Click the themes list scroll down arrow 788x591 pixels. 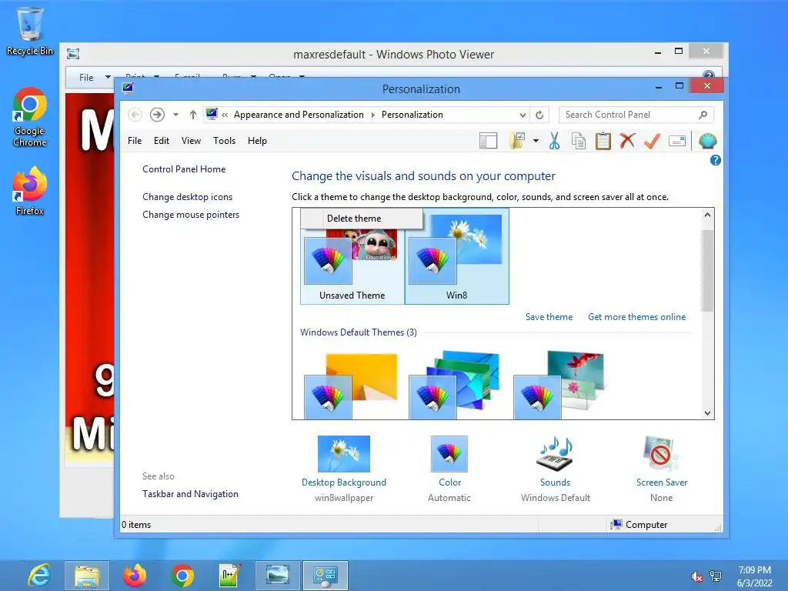(x=707, y=413)
